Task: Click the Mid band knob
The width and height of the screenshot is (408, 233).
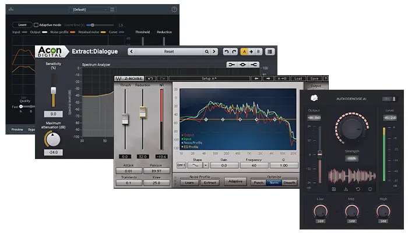Action: (x=352, y=211)
